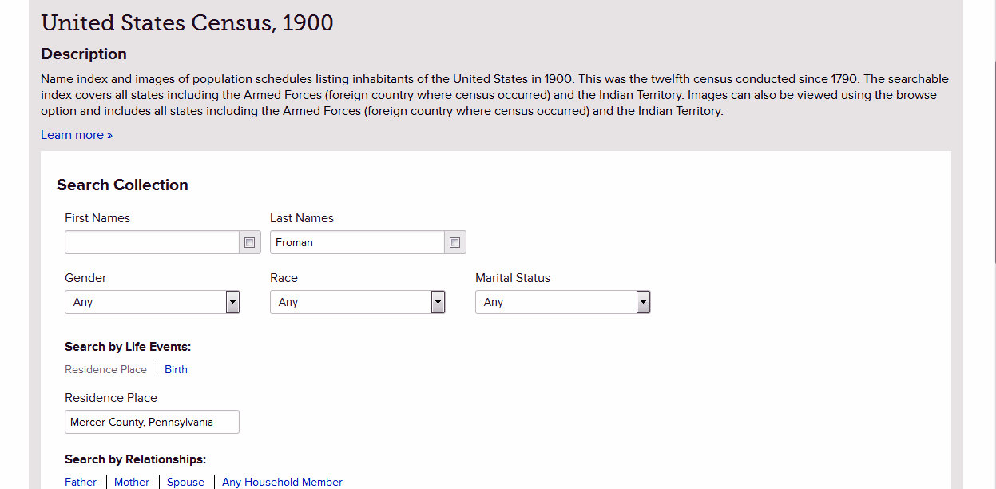Open the Race dropdown
The image size is (996, 489).
pos(357,302)
